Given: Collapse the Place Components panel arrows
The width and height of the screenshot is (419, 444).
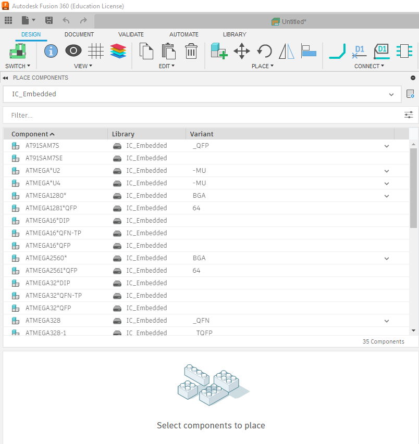Looking at the screenshot, I should (x=5, y=78).
